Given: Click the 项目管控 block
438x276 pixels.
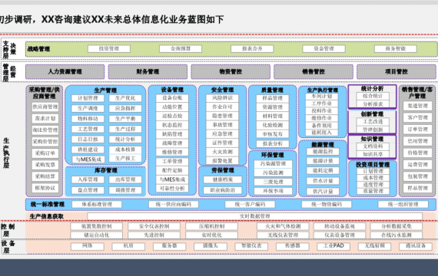Looking at the screenshot, I should [396, 72].
